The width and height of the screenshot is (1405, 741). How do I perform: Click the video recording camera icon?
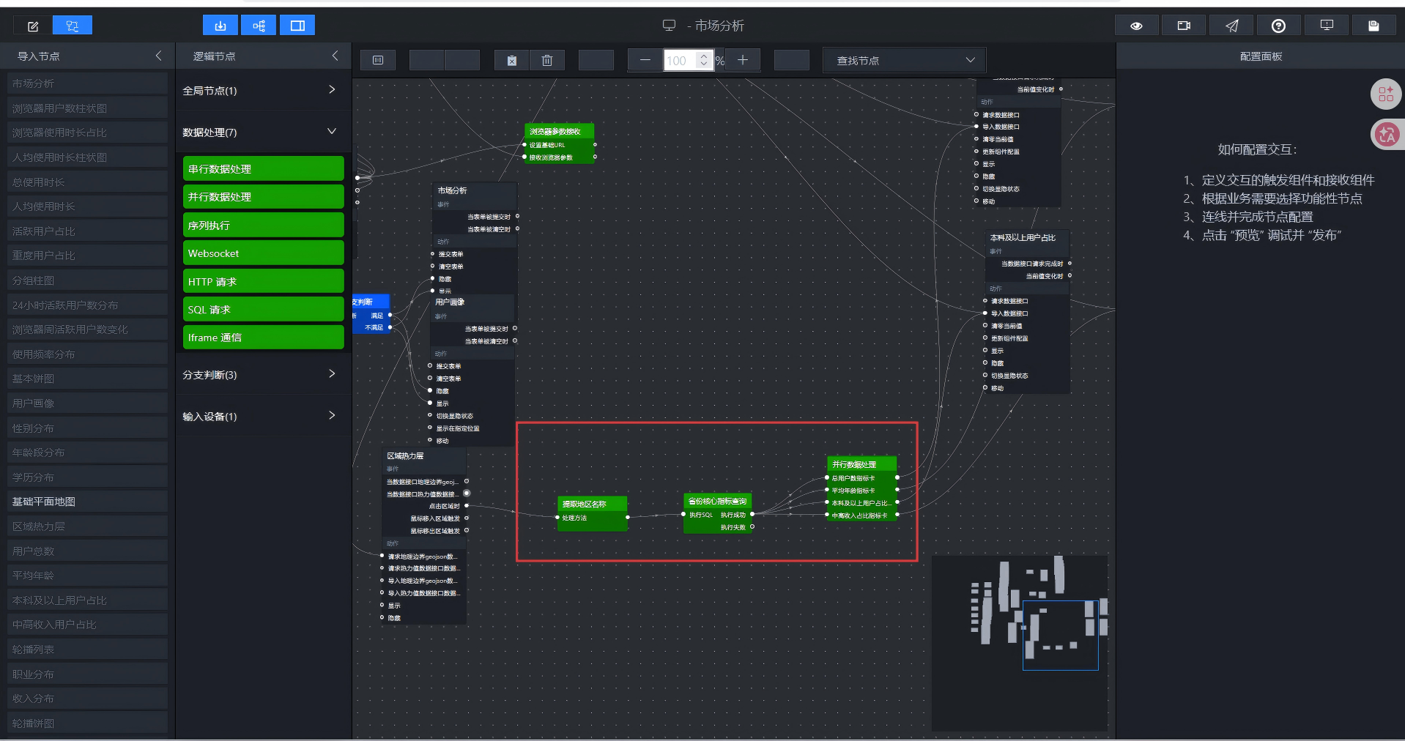(x=1184, y=26)
